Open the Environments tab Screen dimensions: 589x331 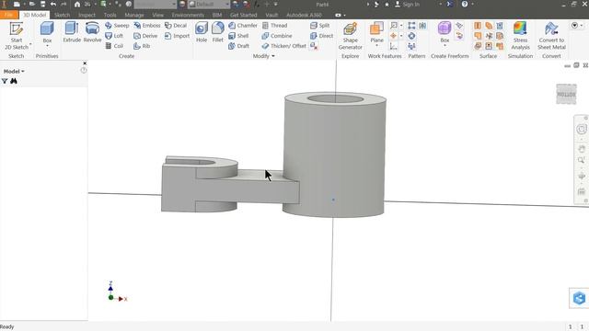pyautogui.click(x=188, y=15)
